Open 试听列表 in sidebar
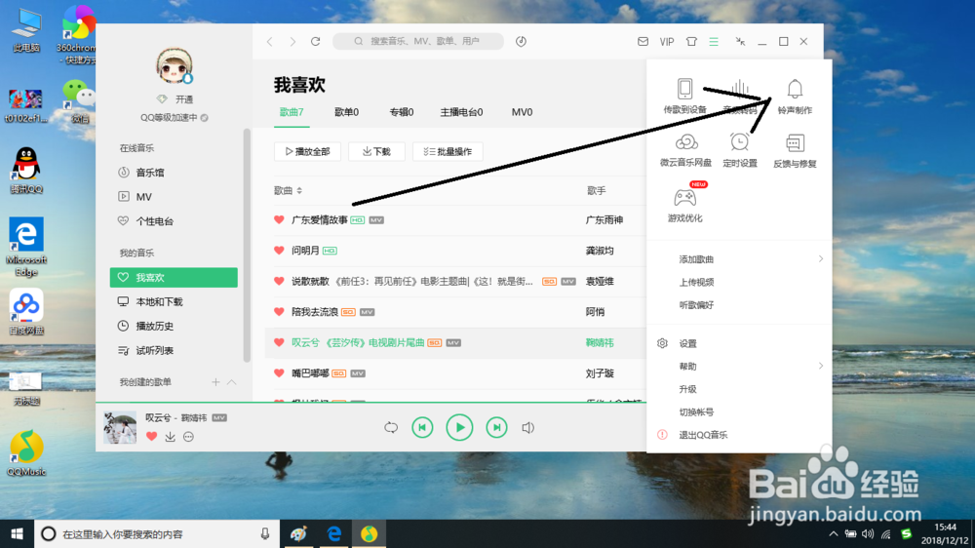This screenshot has height=548, width=975. coord(155,351)
